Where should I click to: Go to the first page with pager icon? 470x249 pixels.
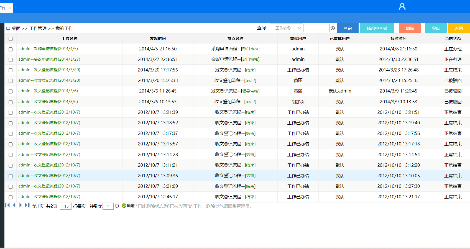tap(7, 205)
